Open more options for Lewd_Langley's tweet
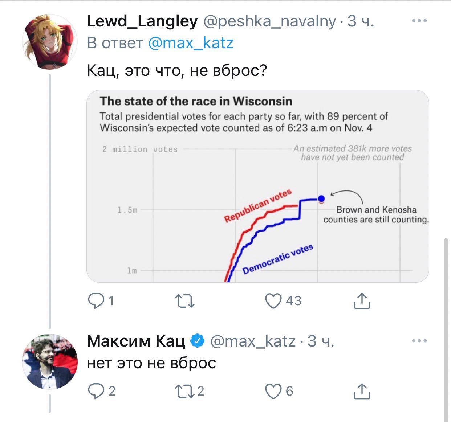This screenshot has height=422, width=451. coord(419,21)
